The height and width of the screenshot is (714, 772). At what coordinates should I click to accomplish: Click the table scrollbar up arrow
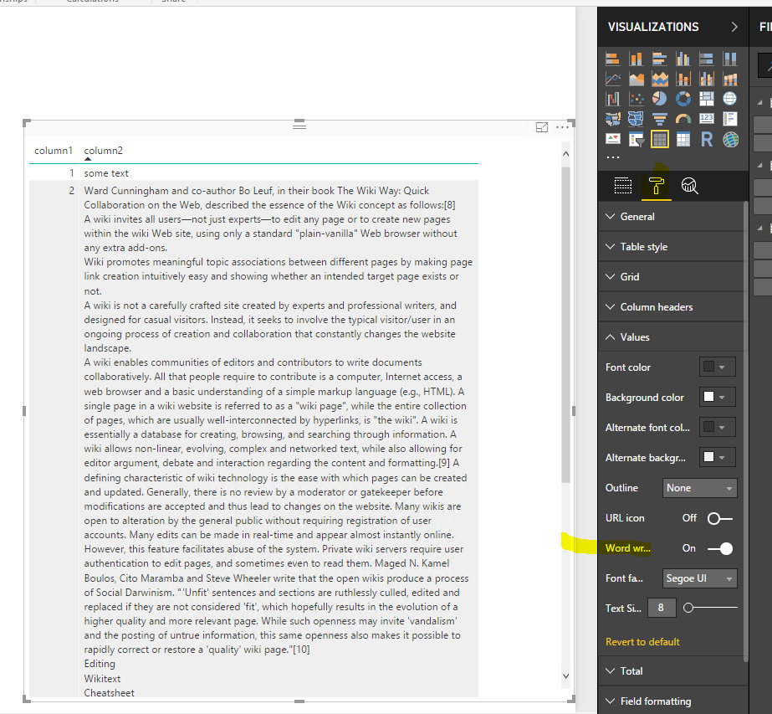(x=565, y=154)
